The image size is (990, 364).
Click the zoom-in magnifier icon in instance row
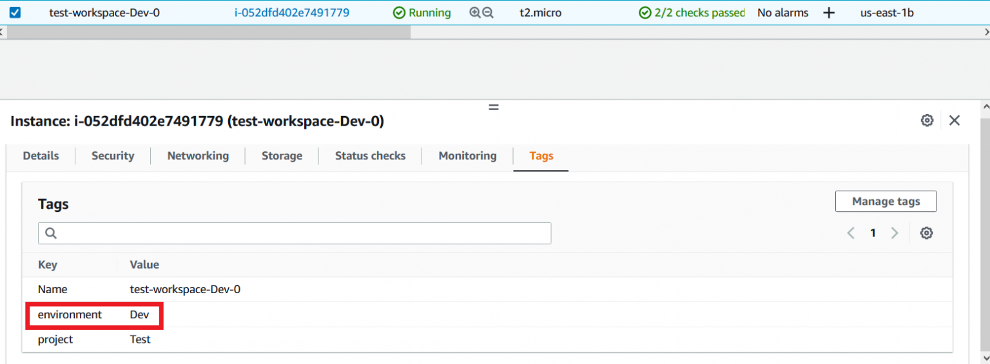[x=475, y=13]
